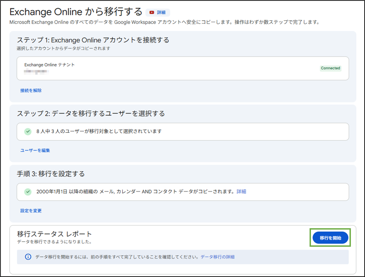365x277 pixels.
Task: Click the info icon in the notice banner
Action: (x=28, y=257)
